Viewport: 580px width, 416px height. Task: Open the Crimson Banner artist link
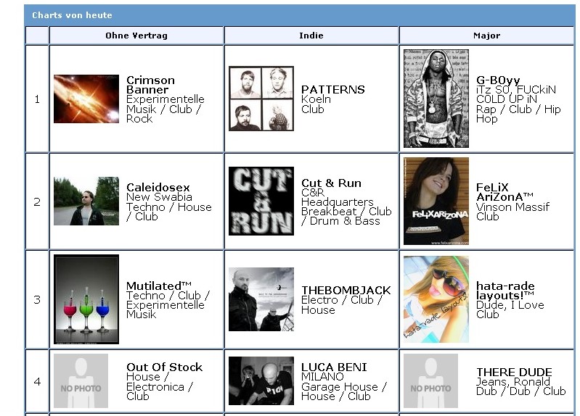[150, 85]
